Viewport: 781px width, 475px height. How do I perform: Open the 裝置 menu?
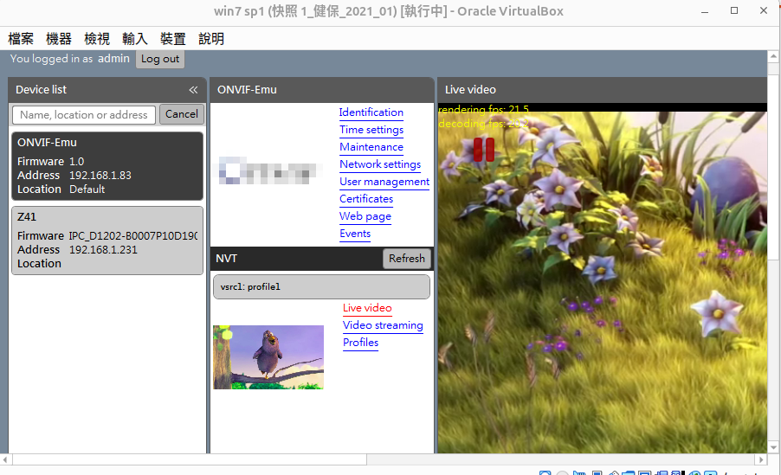point(173,39)
